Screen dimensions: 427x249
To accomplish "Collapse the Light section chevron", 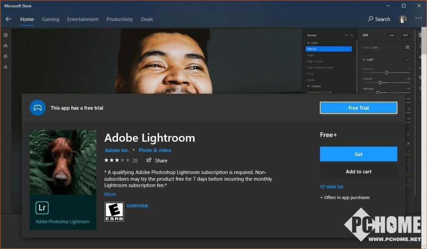I will click(x=364, y=60).
